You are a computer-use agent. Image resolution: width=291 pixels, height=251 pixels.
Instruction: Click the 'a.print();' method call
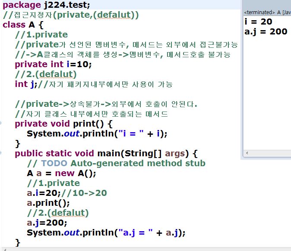pos(48,203)
